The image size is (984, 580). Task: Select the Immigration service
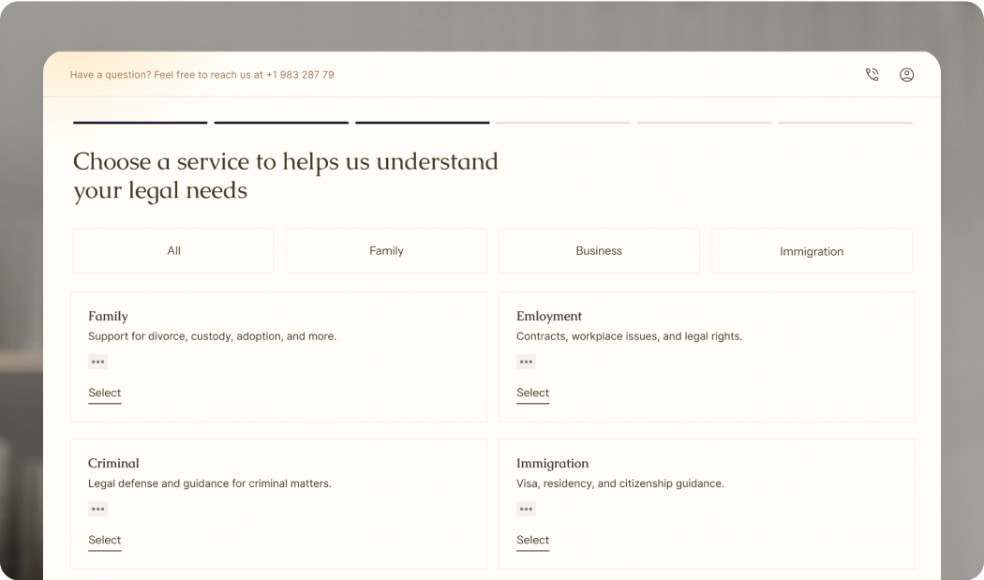[x=532, y=540]
